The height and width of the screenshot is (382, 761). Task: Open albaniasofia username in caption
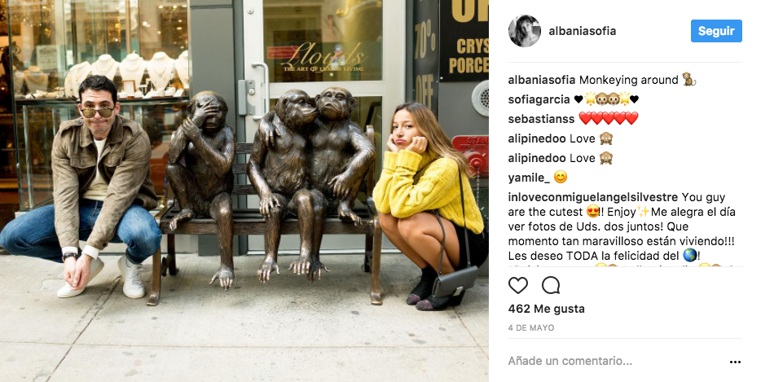coord(542,80)
